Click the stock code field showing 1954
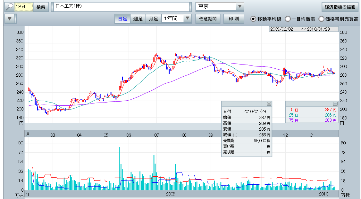This screenshot has height=199, width=361. [24, 7]
